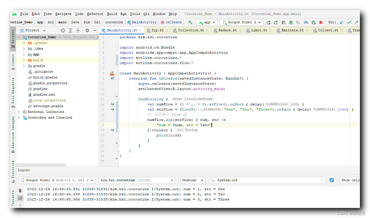
Task: Select build.gradle in the project tree
Action: pyautogui.click(x=45, y=77)
